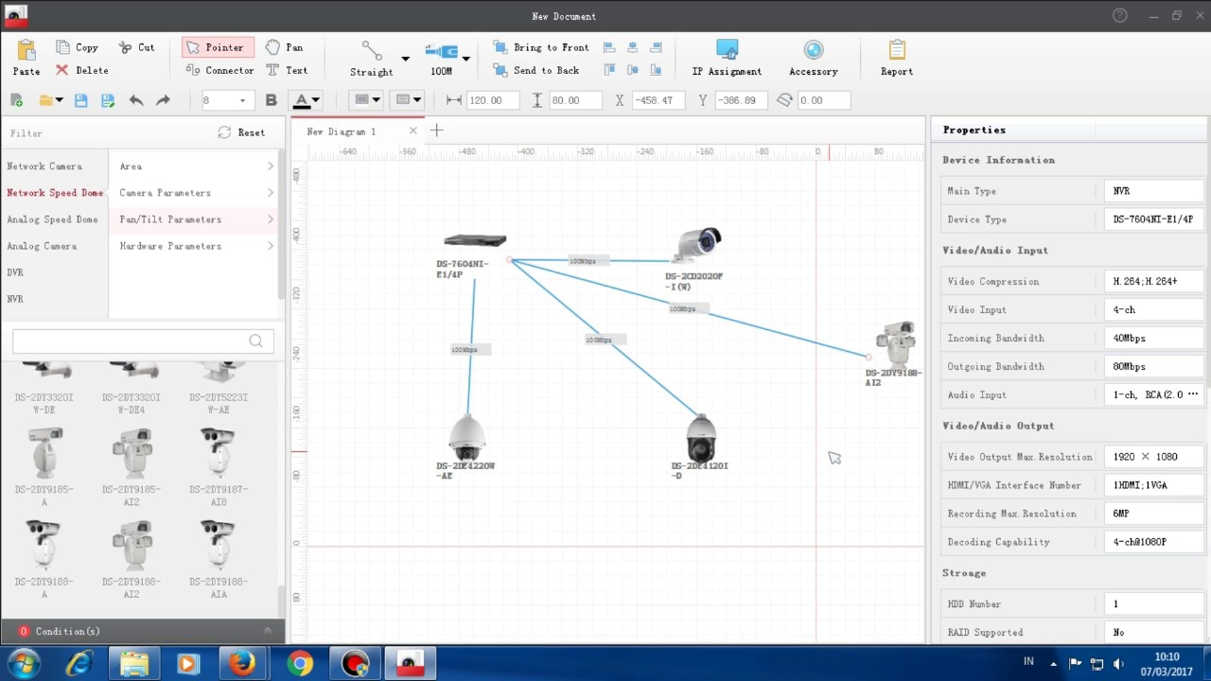The image size is (1211, 681).
Task: Redo the last action
Action: pos(163,100)
